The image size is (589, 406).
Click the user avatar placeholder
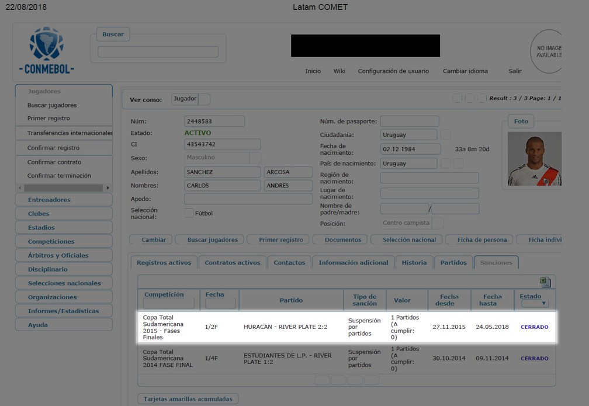548,51
